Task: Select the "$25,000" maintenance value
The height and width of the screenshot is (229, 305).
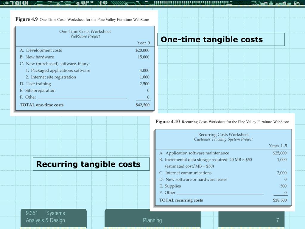Action: click(279, 153)
